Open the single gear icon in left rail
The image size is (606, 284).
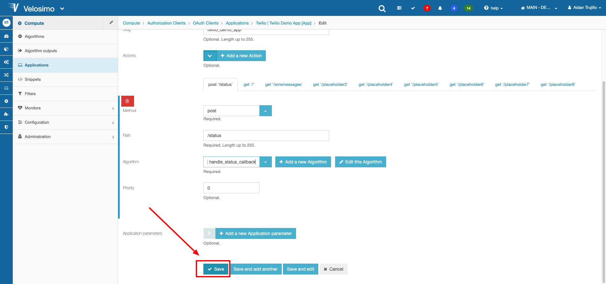click(x=6, y=101)
